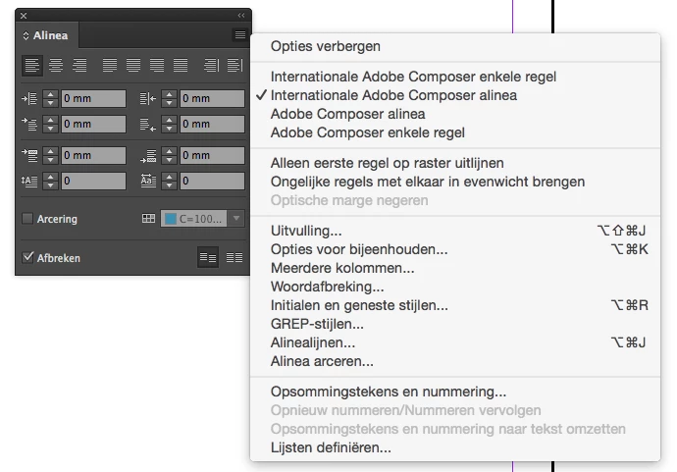Enable the Arcering checkbox

(27, 219)
